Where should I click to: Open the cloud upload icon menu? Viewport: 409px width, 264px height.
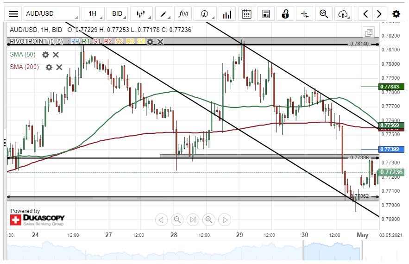[x=344, y=14]
